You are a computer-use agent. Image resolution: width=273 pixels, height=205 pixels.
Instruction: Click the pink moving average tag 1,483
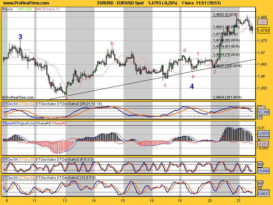click(262, 22)
